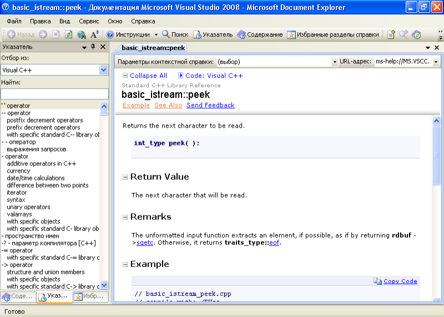Open the Указатель panel window position dropdown
Viewport: 444px width, 317px height.
84,47
